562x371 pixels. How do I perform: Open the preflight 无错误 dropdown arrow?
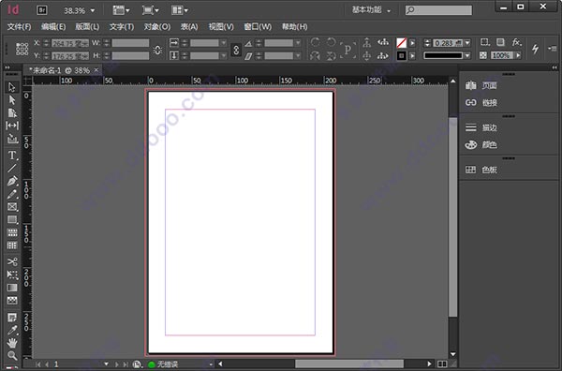(211, 364)
